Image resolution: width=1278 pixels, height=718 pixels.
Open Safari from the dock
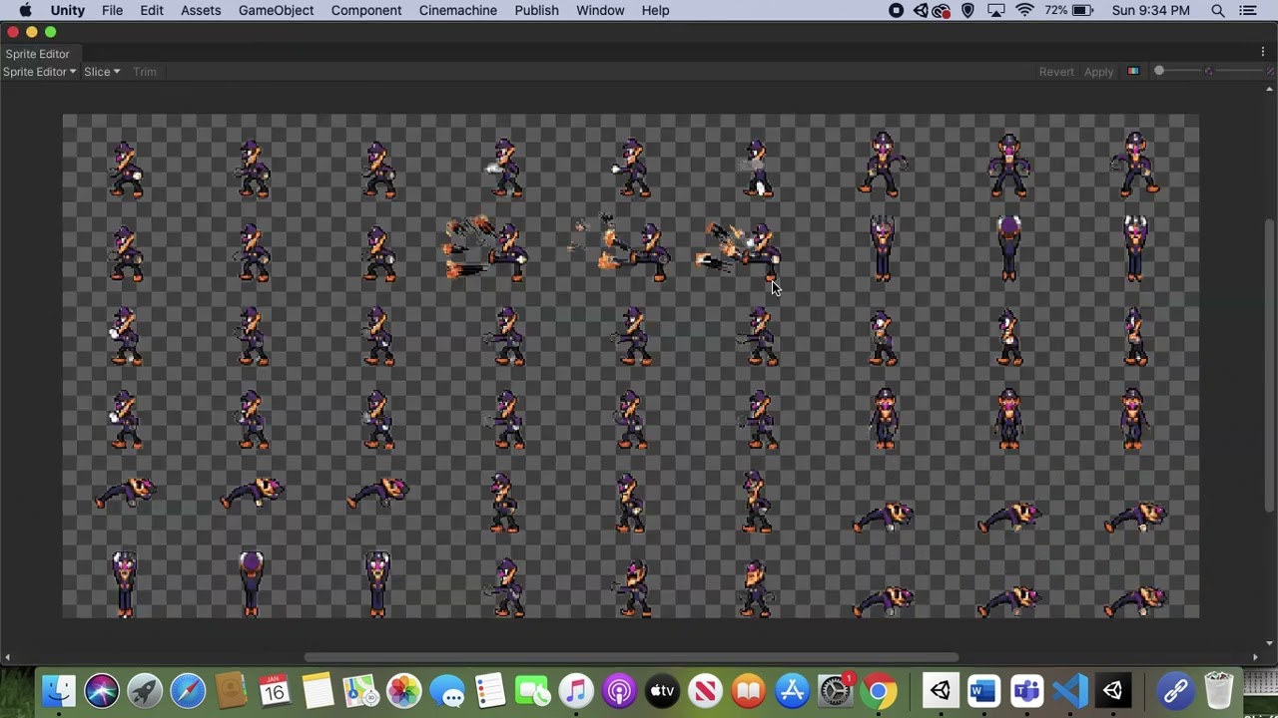[188, 690]
